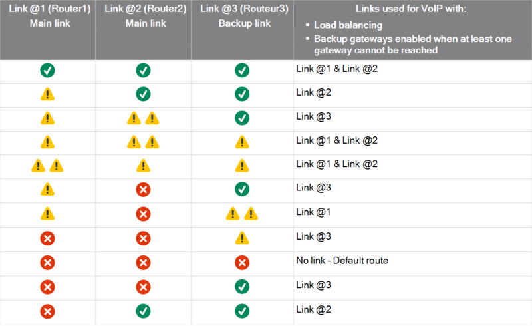Viewport: 532px width, 326px height.
Task: Click the "Link @3 (Routeur3)" column header
Action: pos(242,9)
